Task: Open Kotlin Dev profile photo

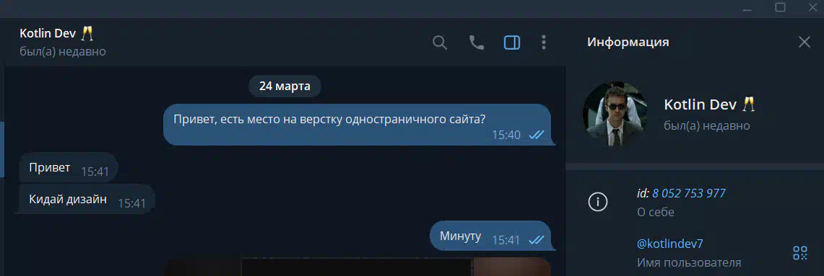Action: point(615,114)
